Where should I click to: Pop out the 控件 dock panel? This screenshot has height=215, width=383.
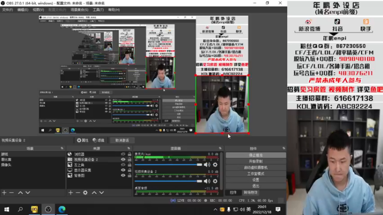[x=283, y=148]
